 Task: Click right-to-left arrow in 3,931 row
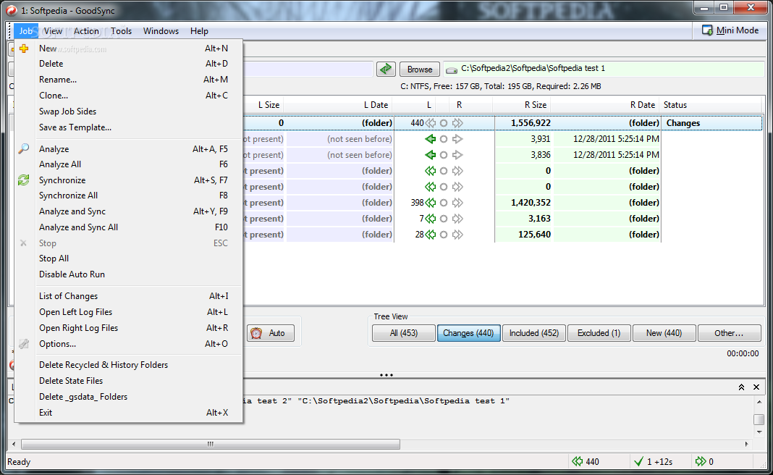pyautogui.click(x=430, y=139)
